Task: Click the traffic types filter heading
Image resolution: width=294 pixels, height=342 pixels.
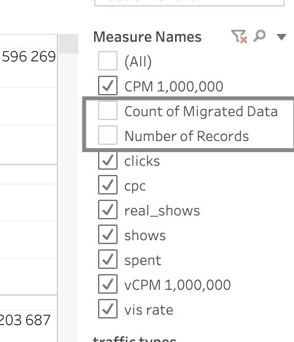Action: [135, 339]
